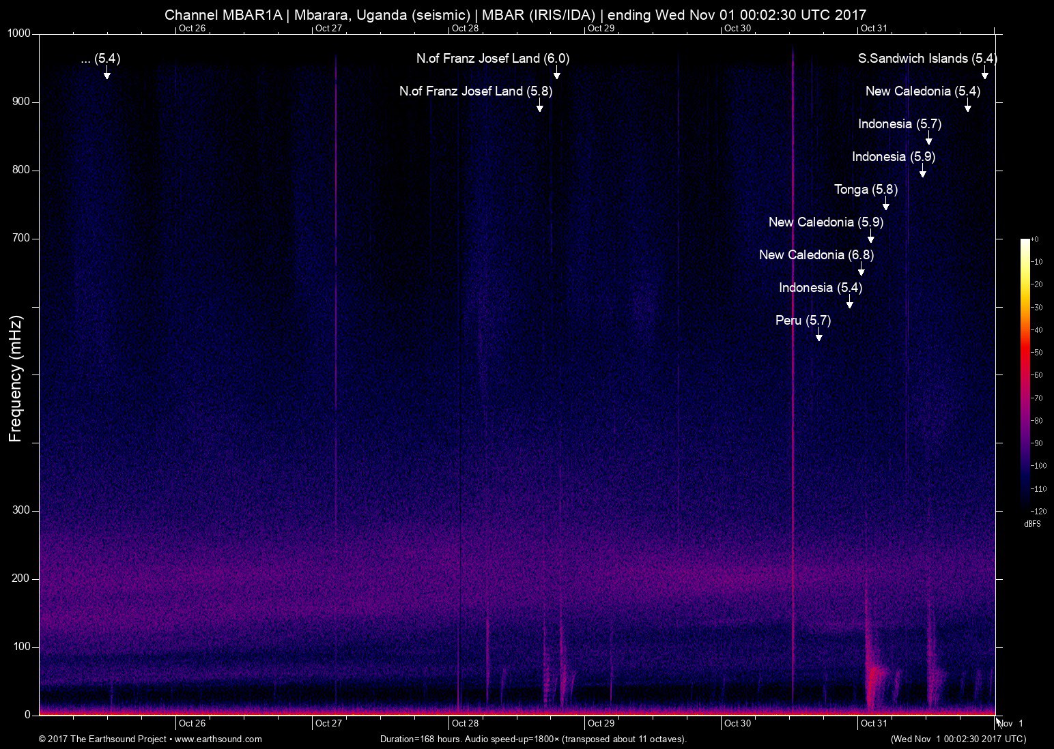Image resolution: width=1054 pixels, height=749 pixels.
Task: Click the -40 value on the color scale
Action: pyautogui.click(x=1036, y=330)
